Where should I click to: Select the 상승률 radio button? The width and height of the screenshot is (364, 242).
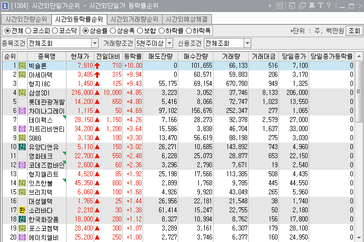click(86, 31)
